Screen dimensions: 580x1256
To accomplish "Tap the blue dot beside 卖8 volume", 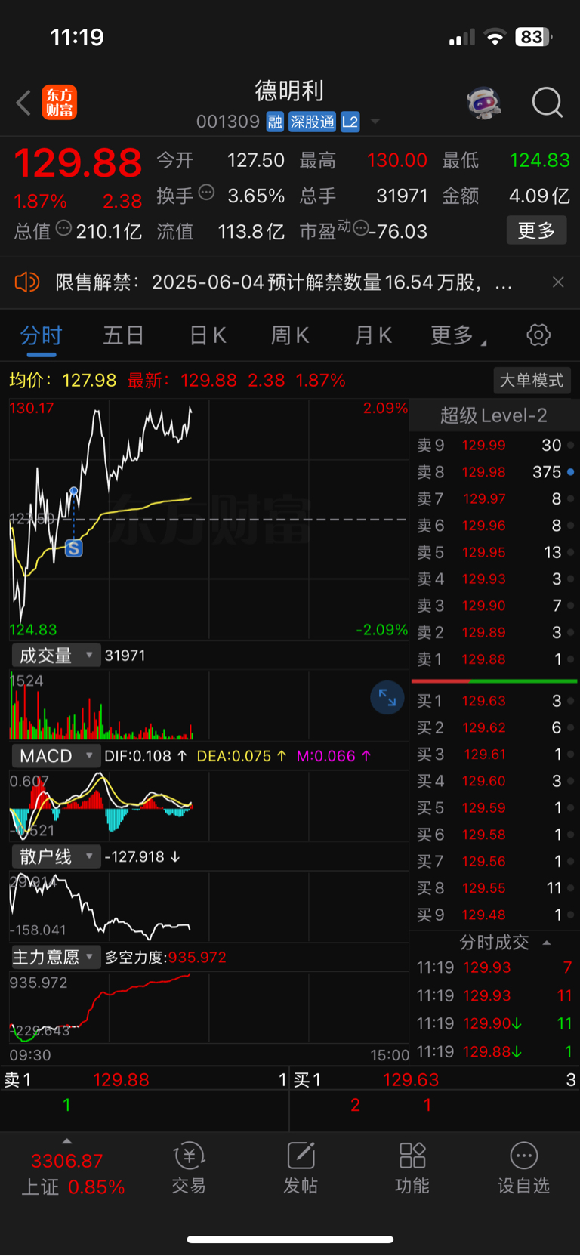I will (570, 472).
